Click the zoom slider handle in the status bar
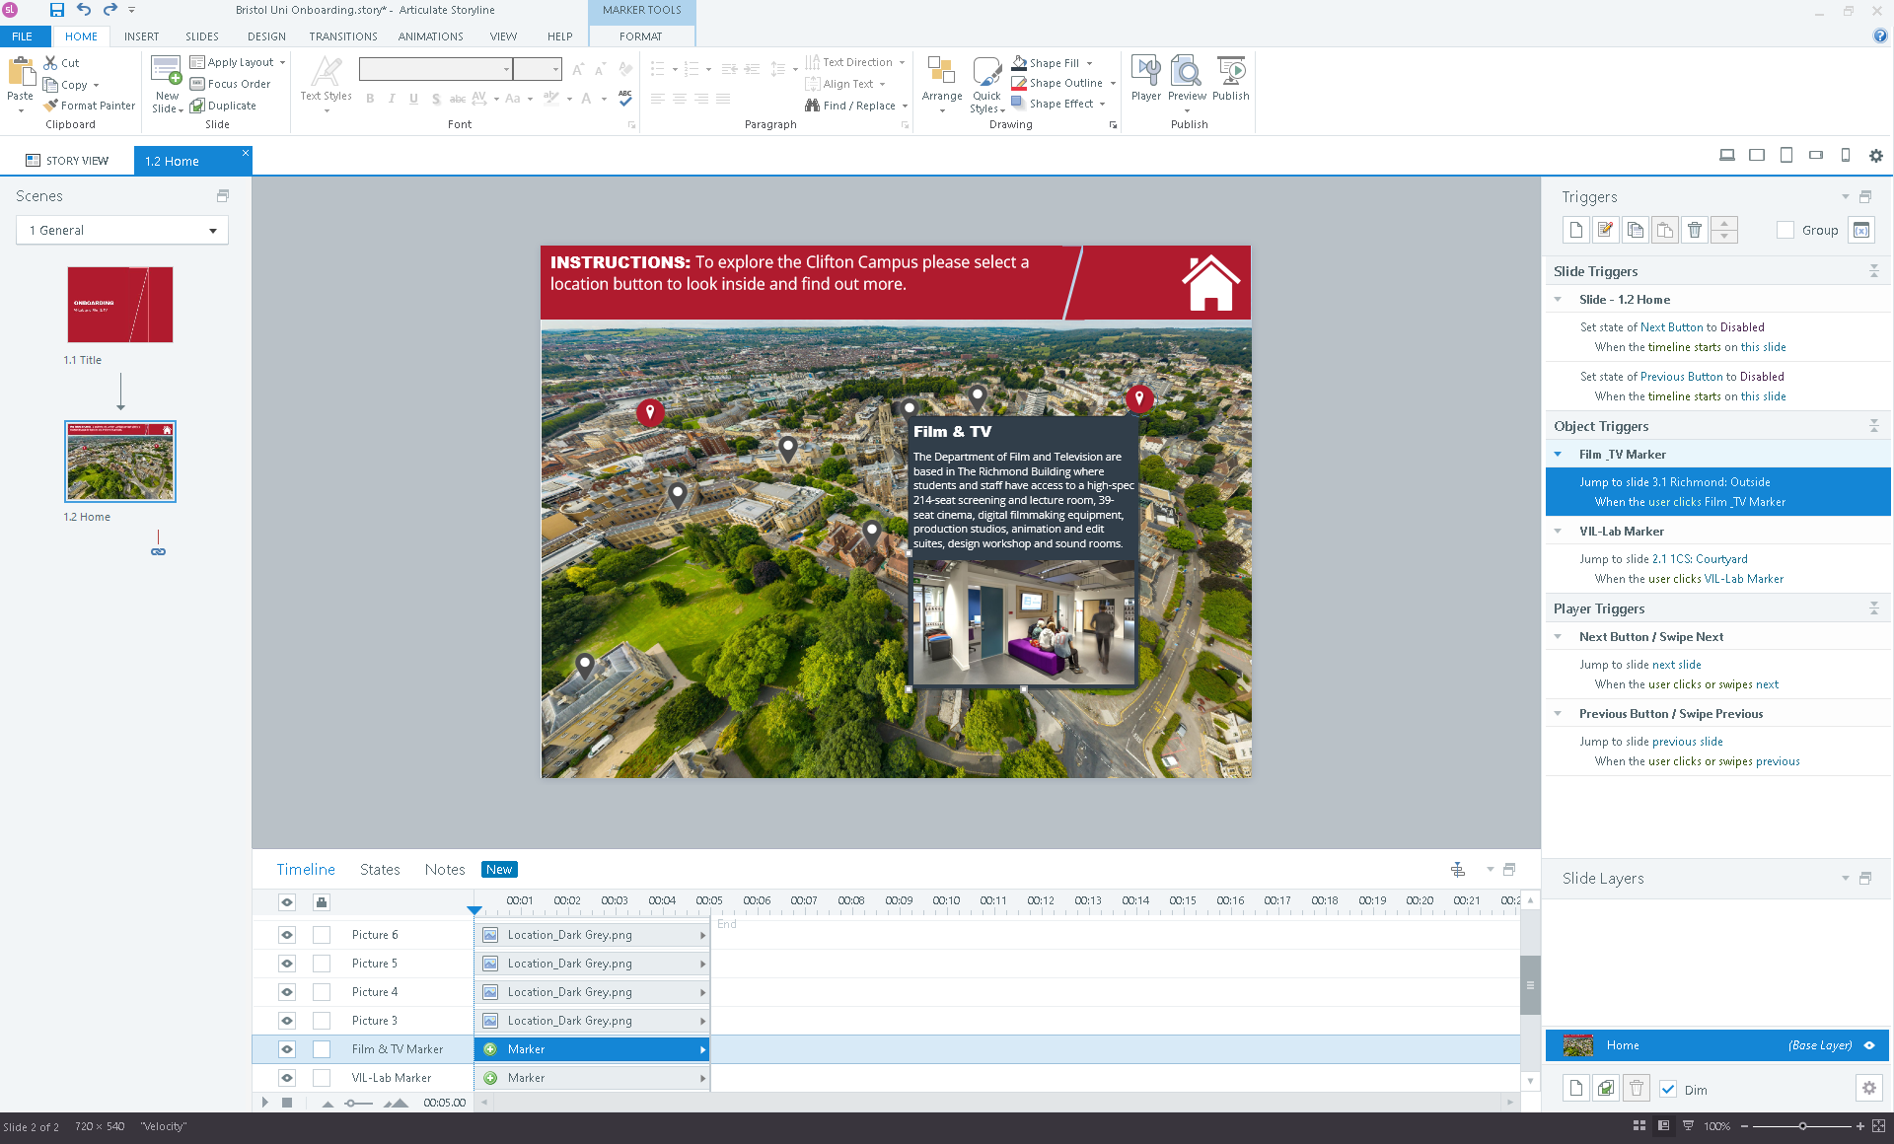The height and width of the screenshot is (1144, 1894). tap(1801, 1126)
